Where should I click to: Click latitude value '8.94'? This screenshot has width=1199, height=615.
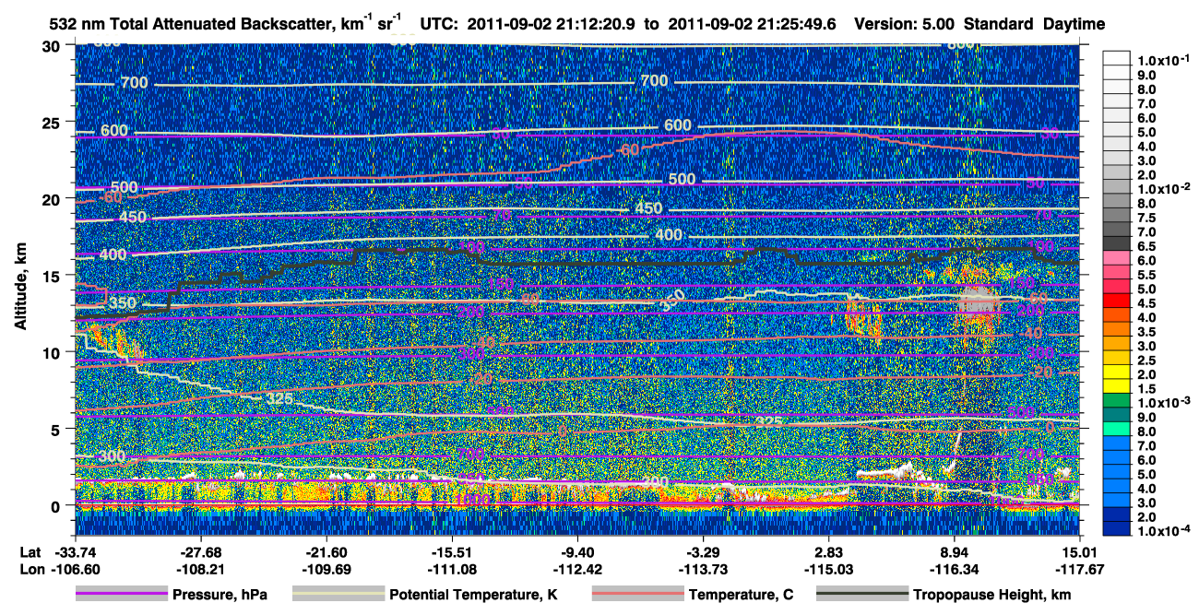954,551
